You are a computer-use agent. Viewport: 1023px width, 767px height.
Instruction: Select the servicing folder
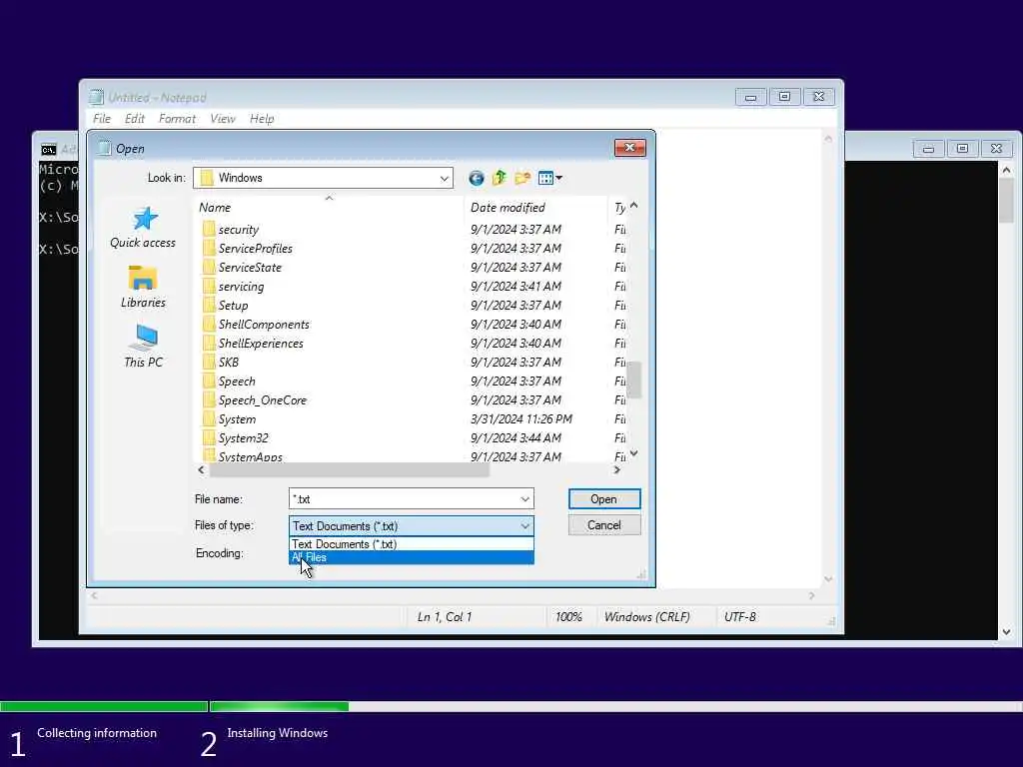[x=233, y=287]
